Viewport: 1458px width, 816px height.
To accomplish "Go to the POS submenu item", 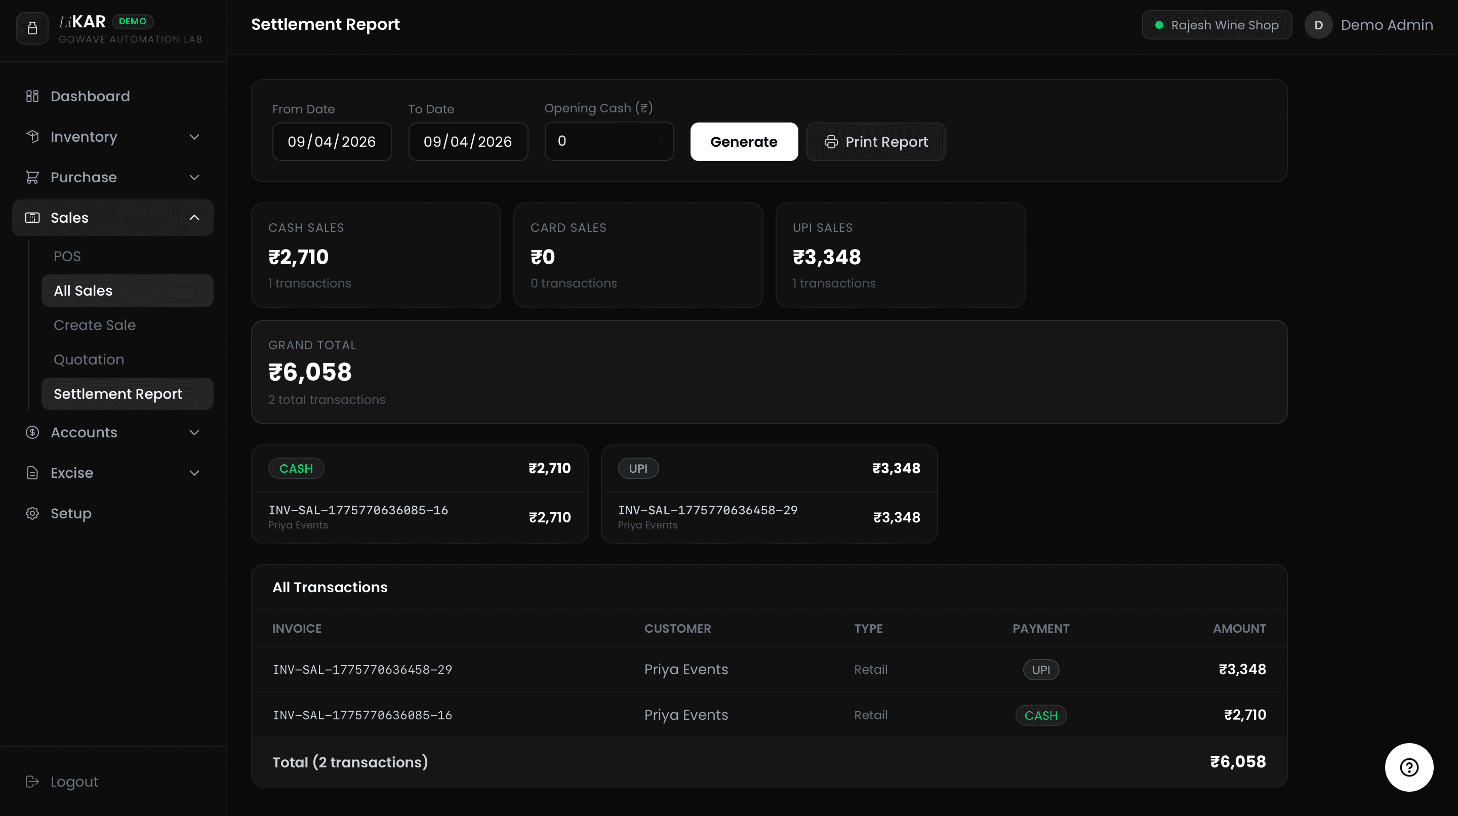I will tap(67, 256).
